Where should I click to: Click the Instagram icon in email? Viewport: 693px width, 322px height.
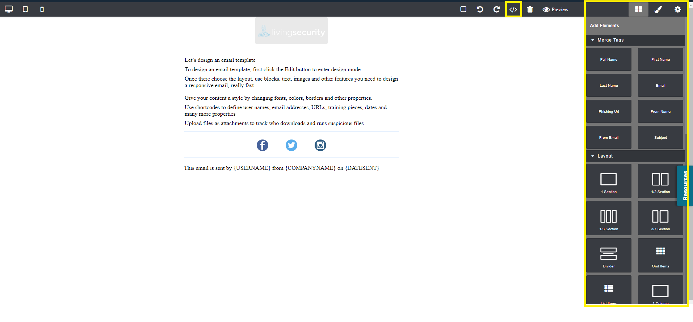[x=320, y=145]
